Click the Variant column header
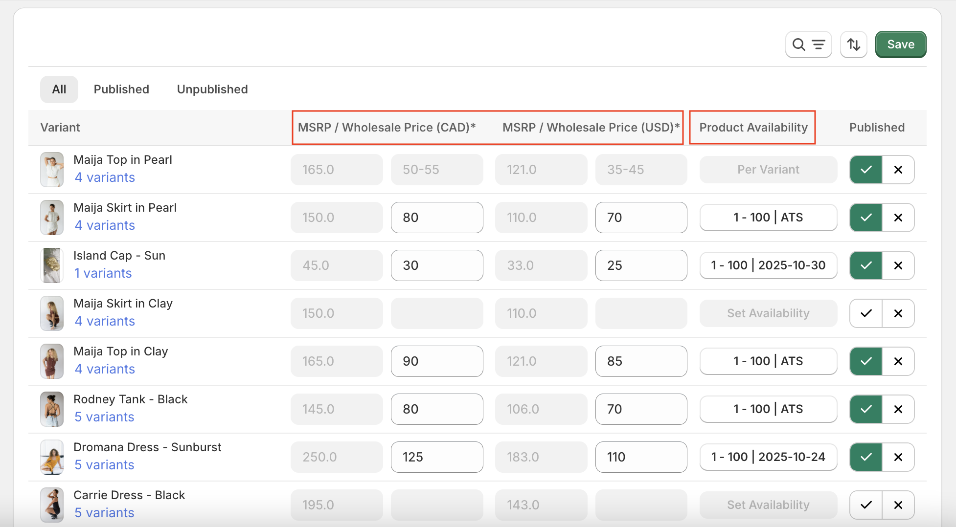This screenshot has width=956, height=527. [x=60, y=128]
